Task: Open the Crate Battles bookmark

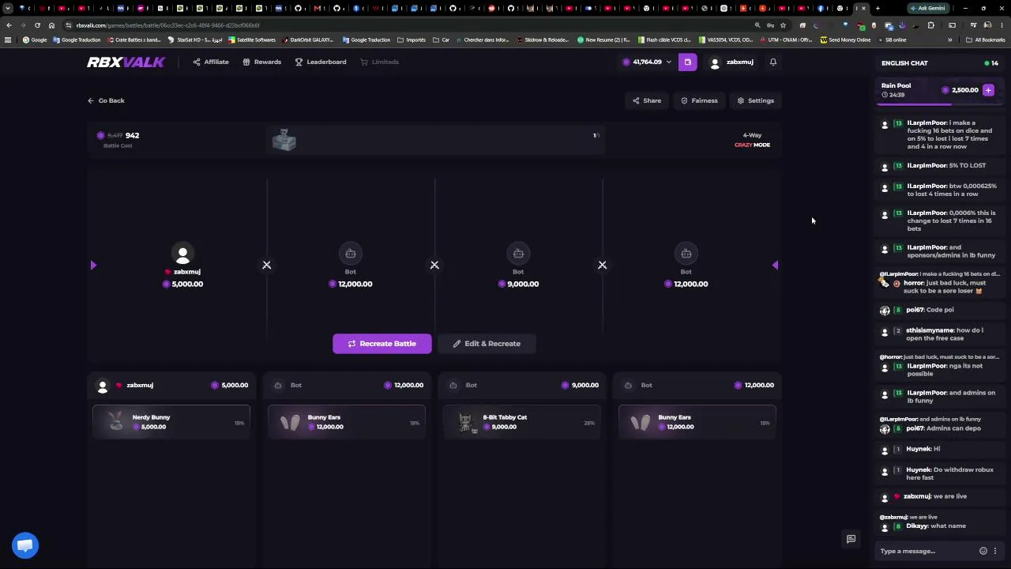Action: click(x=133, y=40)
